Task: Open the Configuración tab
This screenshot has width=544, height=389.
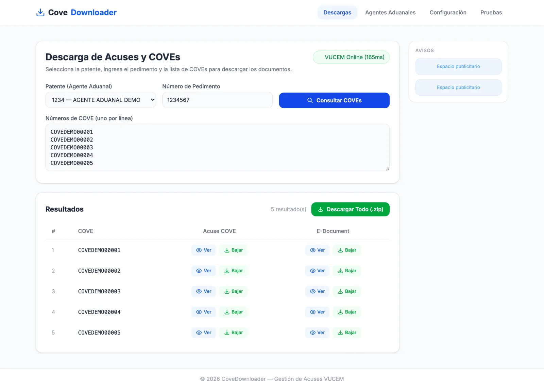Action: [x=448, y=13]
